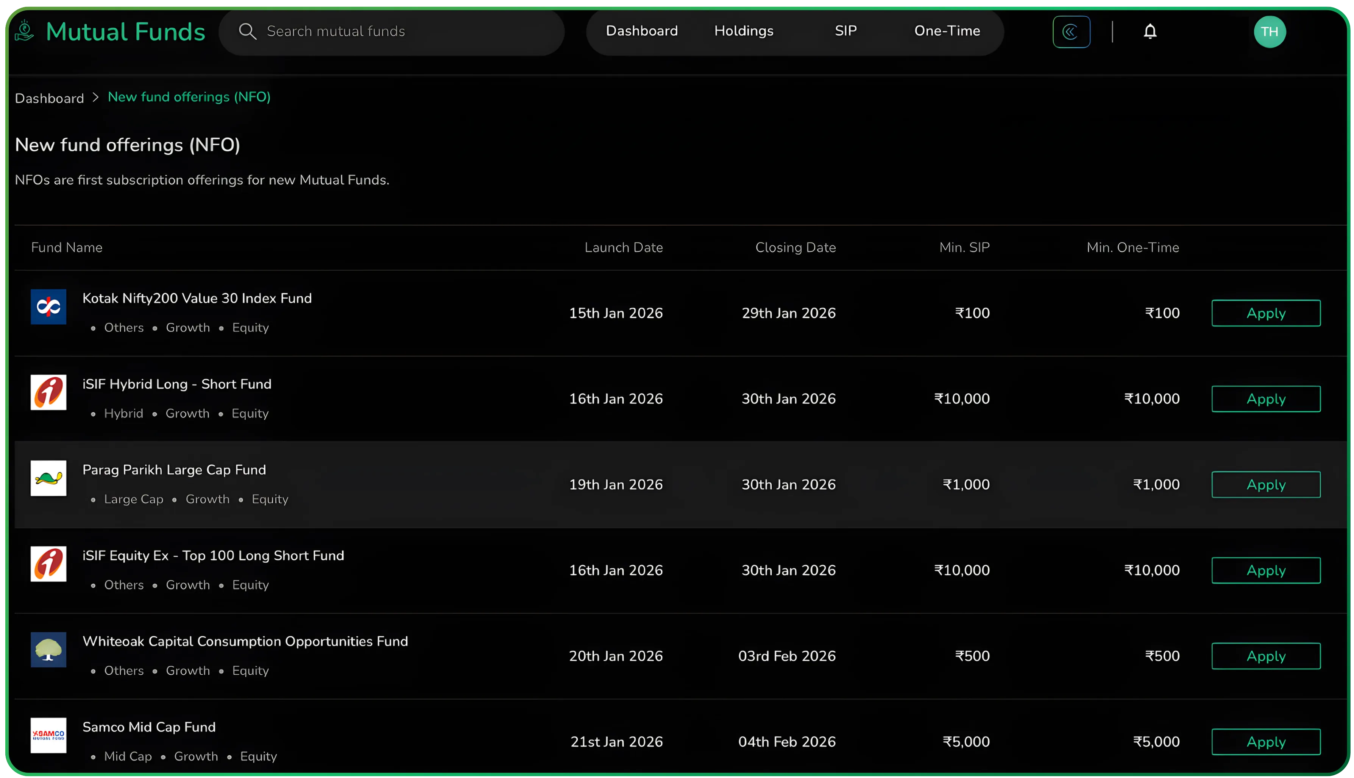Open Parag Parikh Large Cap Fund name
This screenshot has width=1354, height=778.
tap(174, 470)
